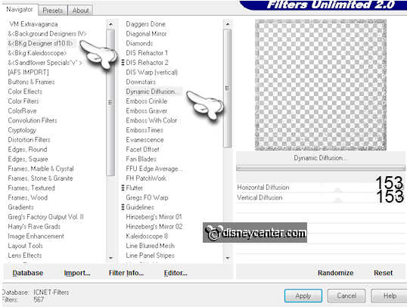Screen dimensions: 407x307
Task: Select the Color Effects category
Action: (x=25, y=91)
